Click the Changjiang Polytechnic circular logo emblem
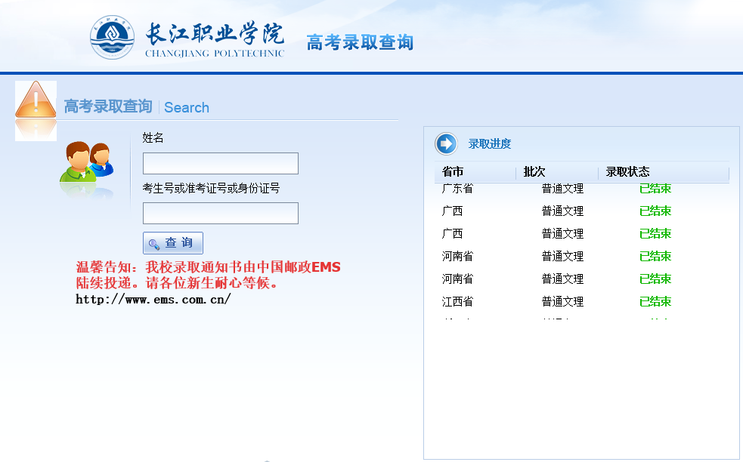This screenshot has width=743, height=462. [113, 38]
